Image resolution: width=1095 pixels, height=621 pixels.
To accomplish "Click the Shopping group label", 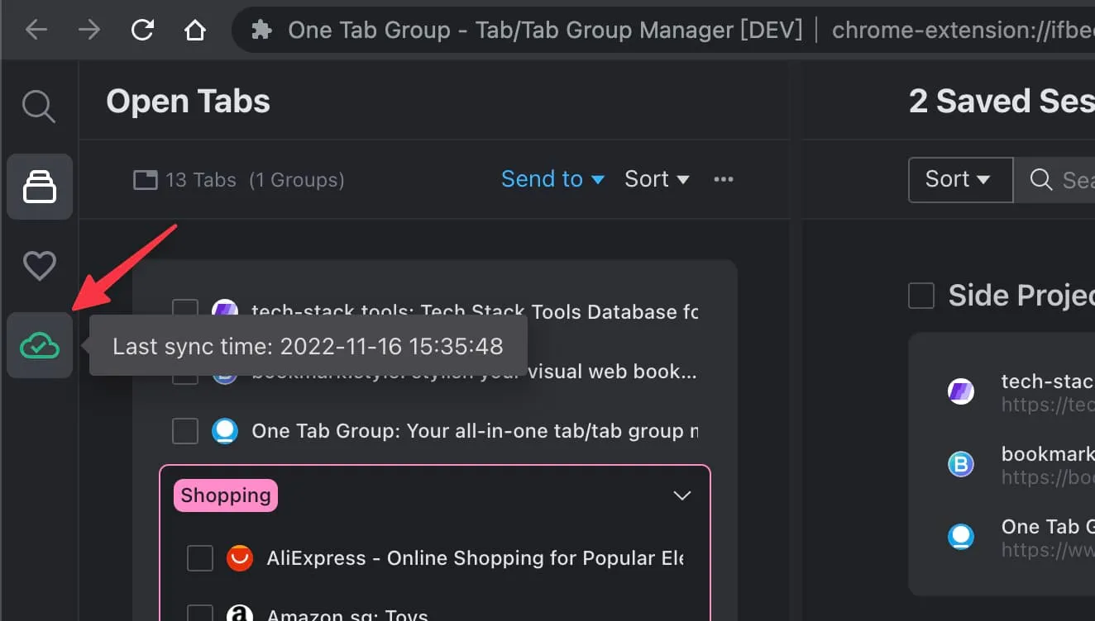I will coord(225,495).
